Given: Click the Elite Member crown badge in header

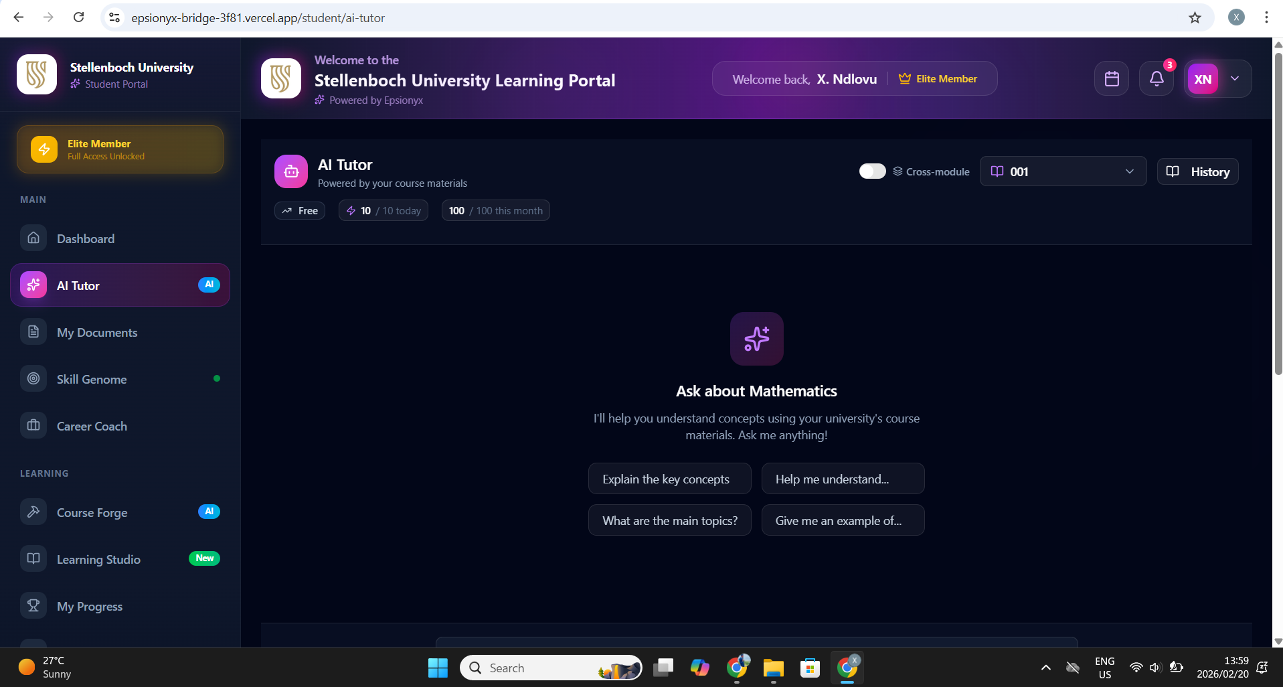Looking at the screenshot, I should click(938, 79).
